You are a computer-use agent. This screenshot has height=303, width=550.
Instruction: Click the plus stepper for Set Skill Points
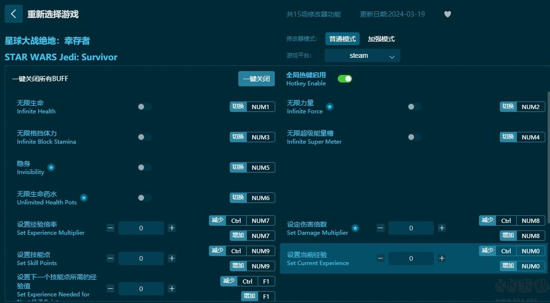171,258
